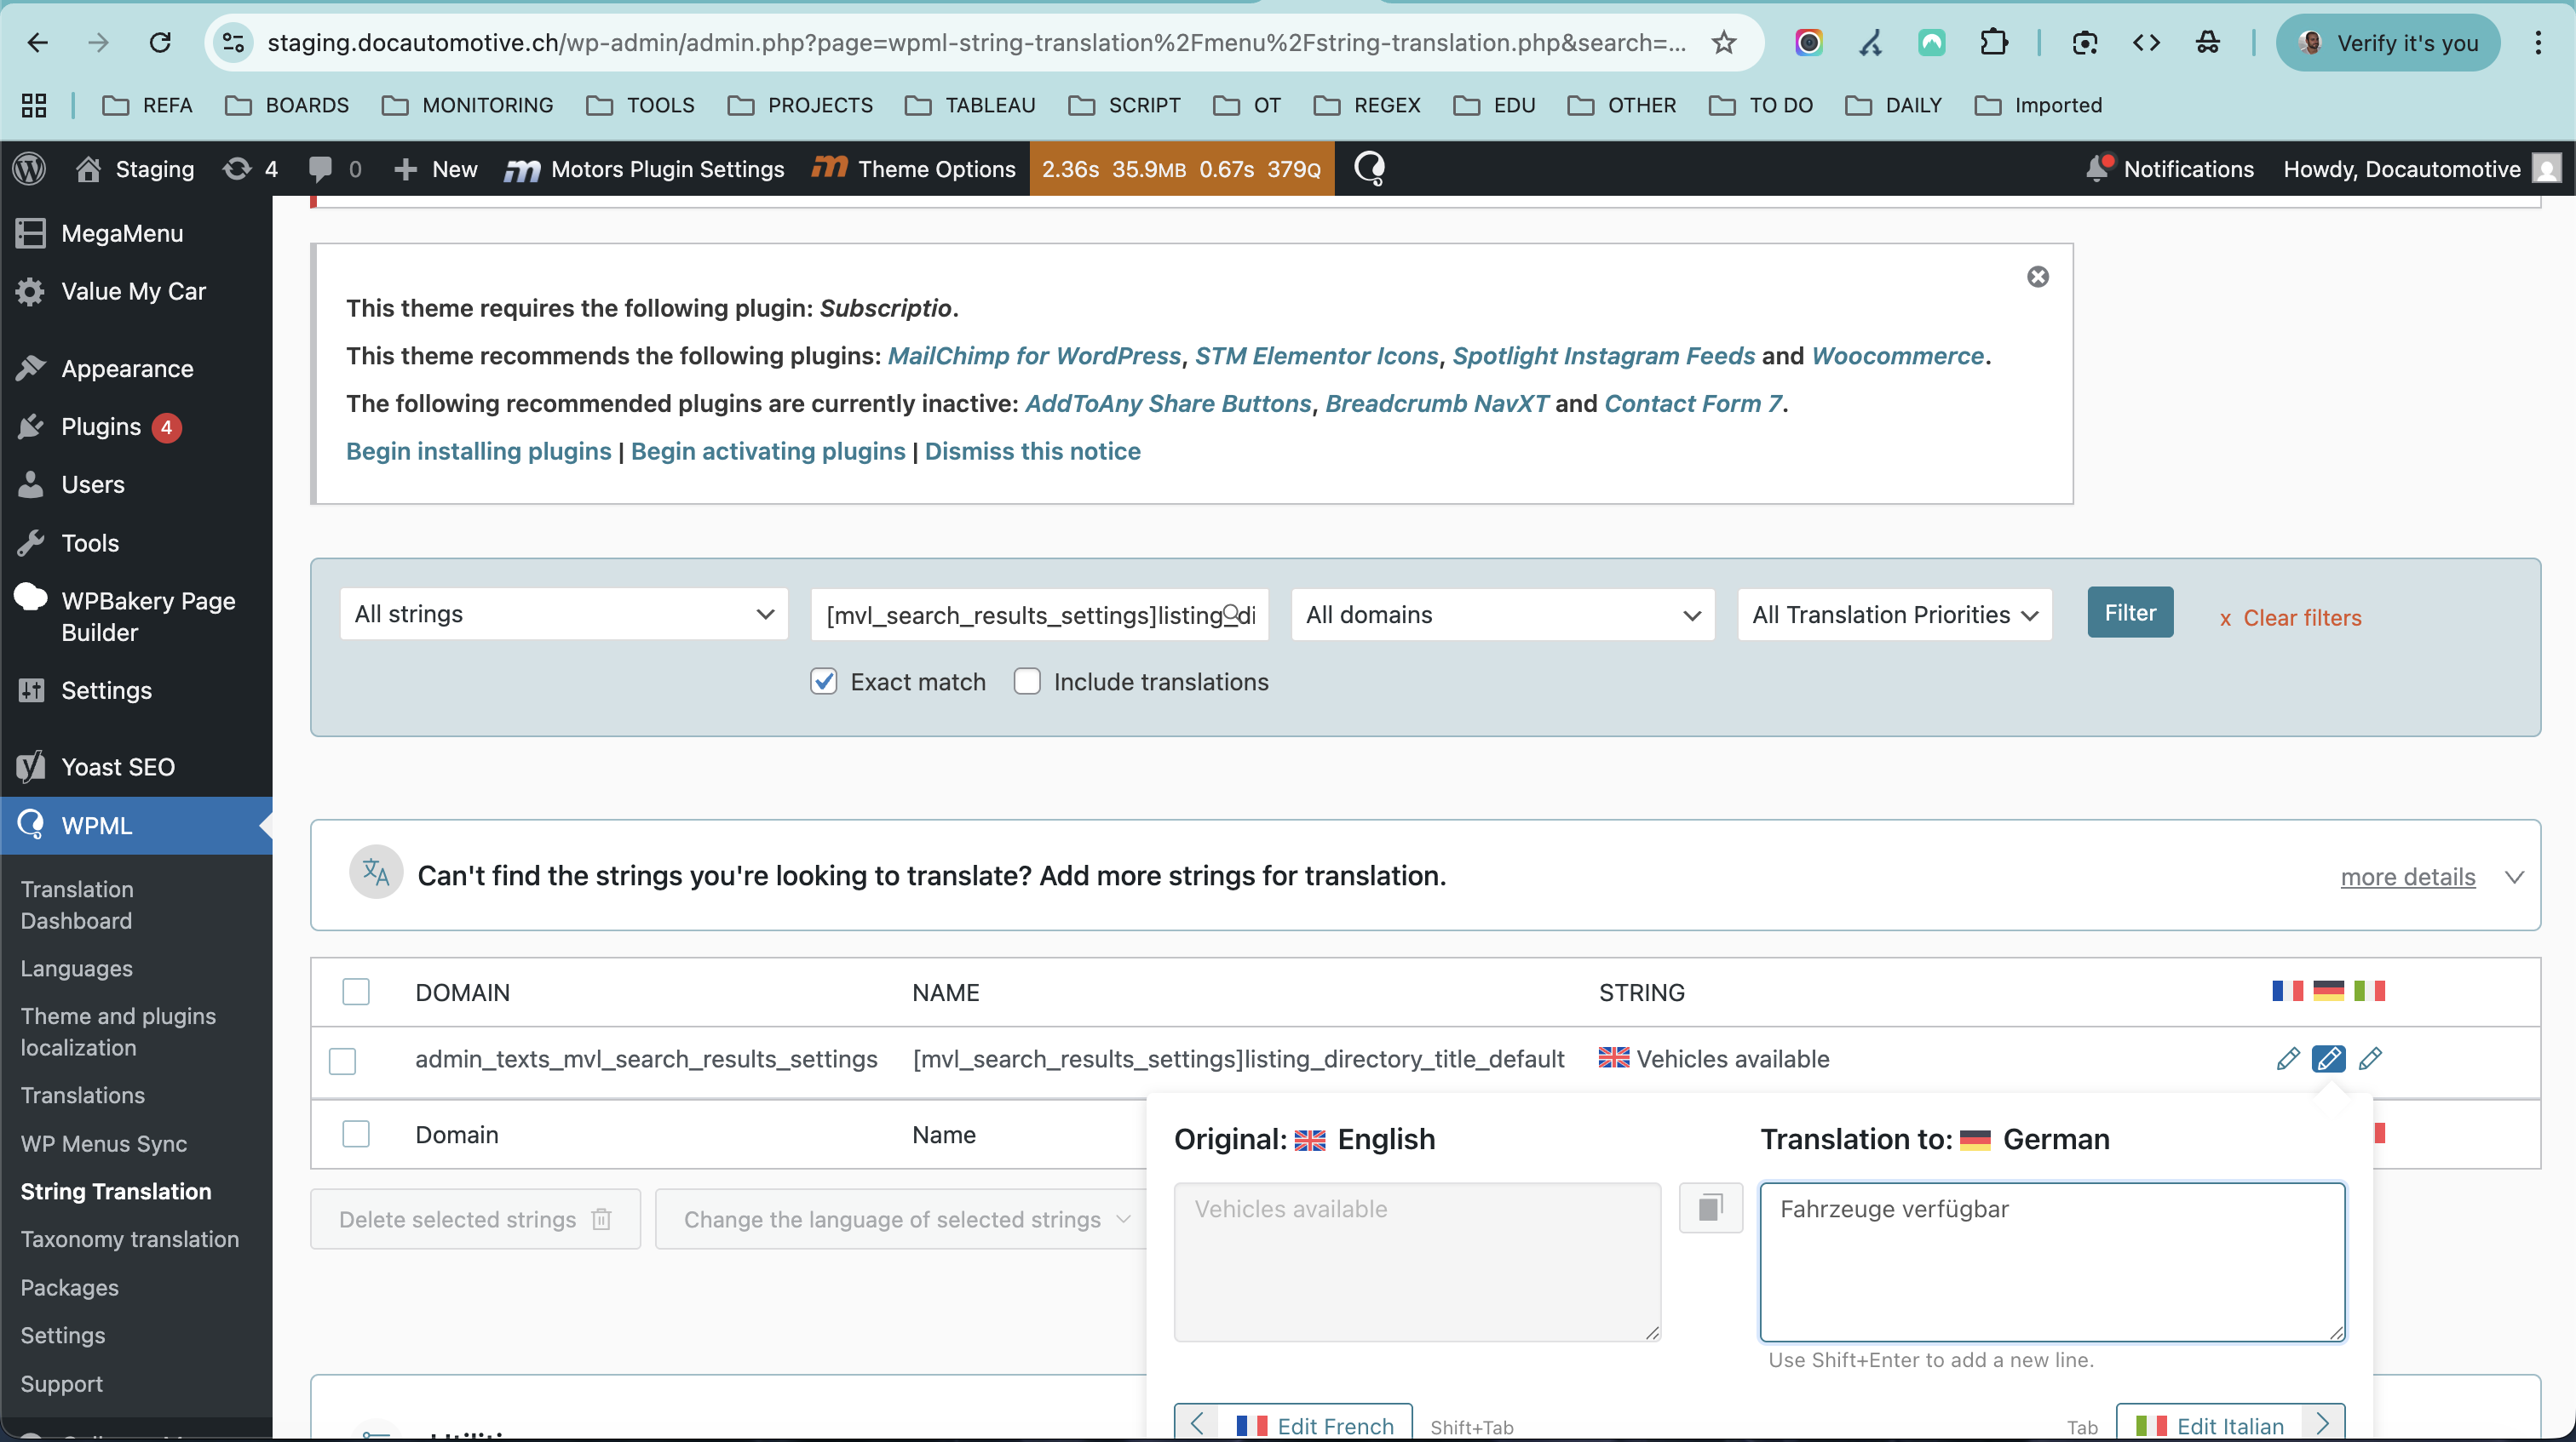Click Verify it's you profile button
Screen dimensions: 2576x1442
(x=2388, y=42)
